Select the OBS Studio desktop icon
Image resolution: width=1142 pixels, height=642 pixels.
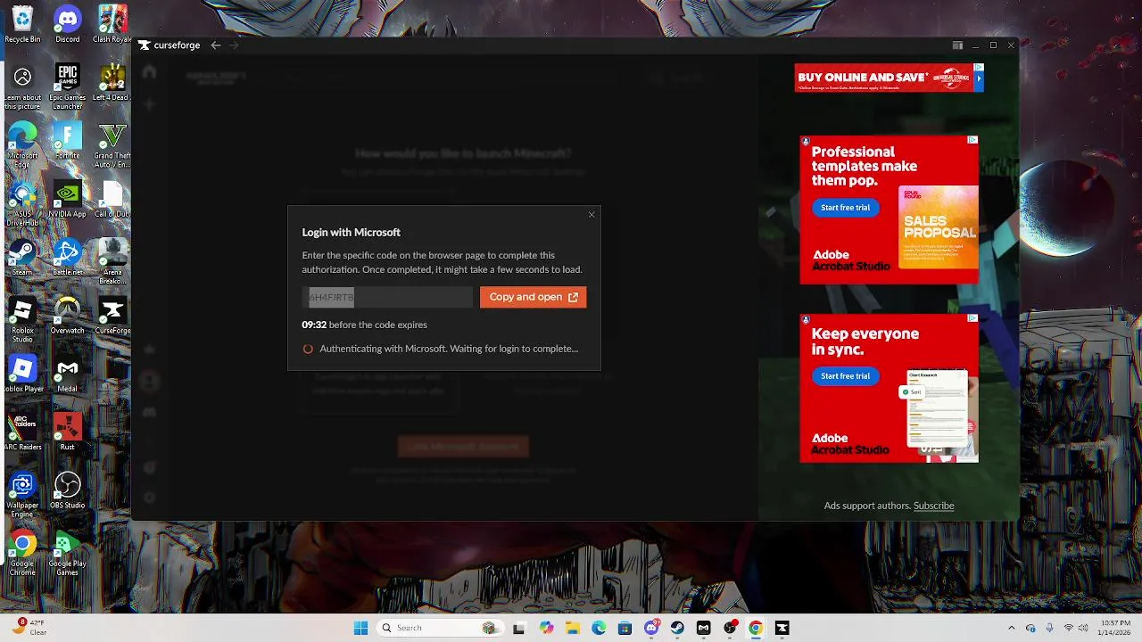(68, 490)
